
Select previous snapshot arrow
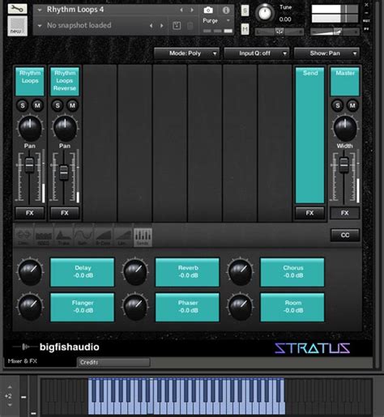[x=151, y=26]
